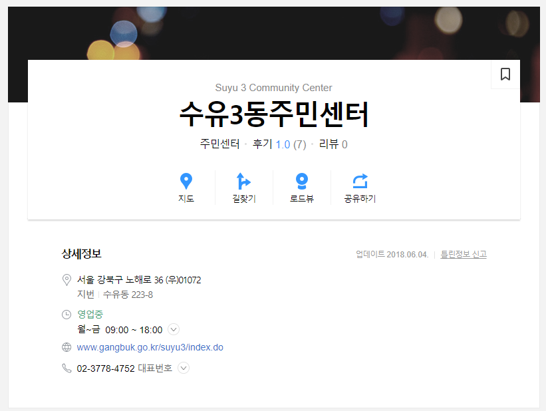Click the phone icon beside the number
The height and width of the screenshot is (411, 546).
click(67, 368)
